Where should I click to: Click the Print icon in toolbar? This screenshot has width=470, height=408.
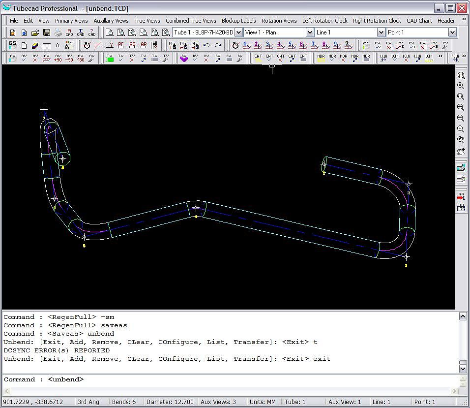(x=58, y=32)
